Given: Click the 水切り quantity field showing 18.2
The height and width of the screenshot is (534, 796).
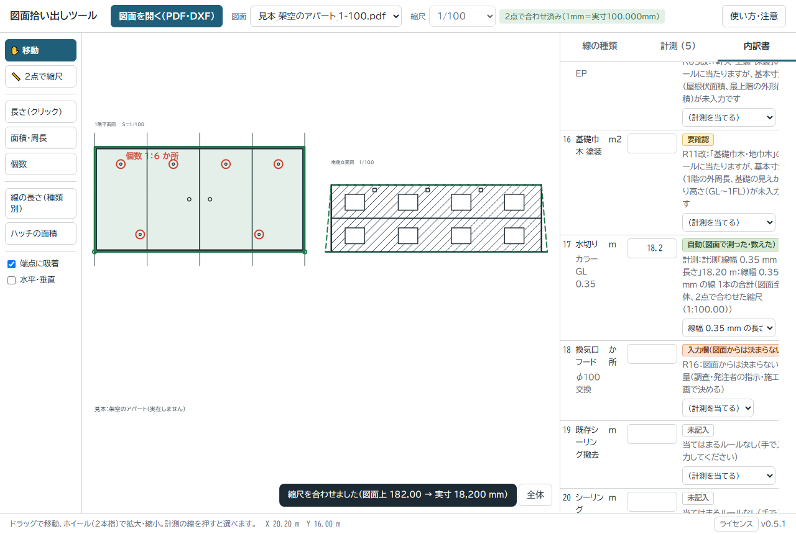Looking at the screenshot, I should [652, 248].
